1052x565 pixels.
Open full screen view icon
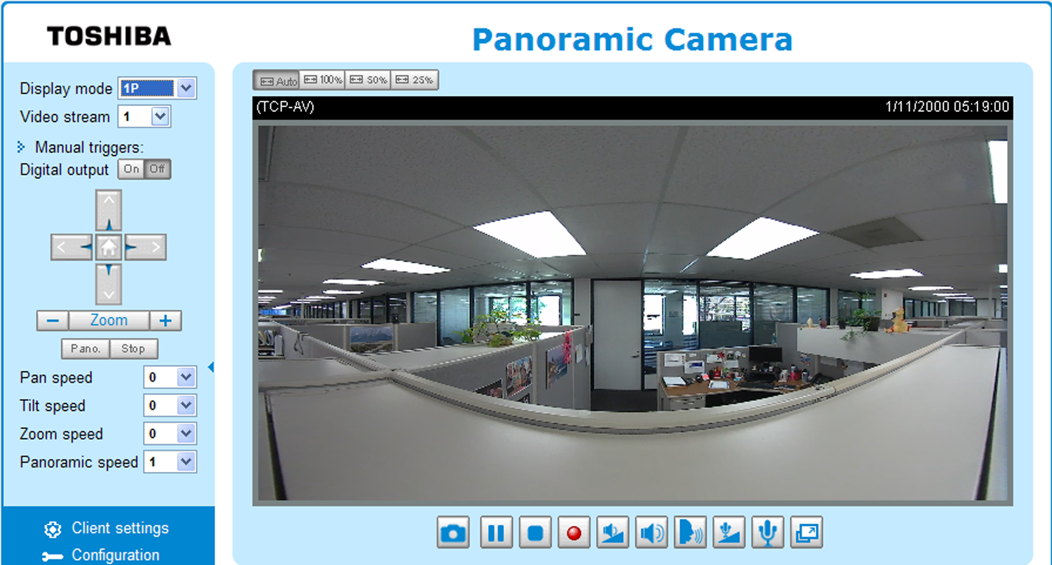[807, 532]
